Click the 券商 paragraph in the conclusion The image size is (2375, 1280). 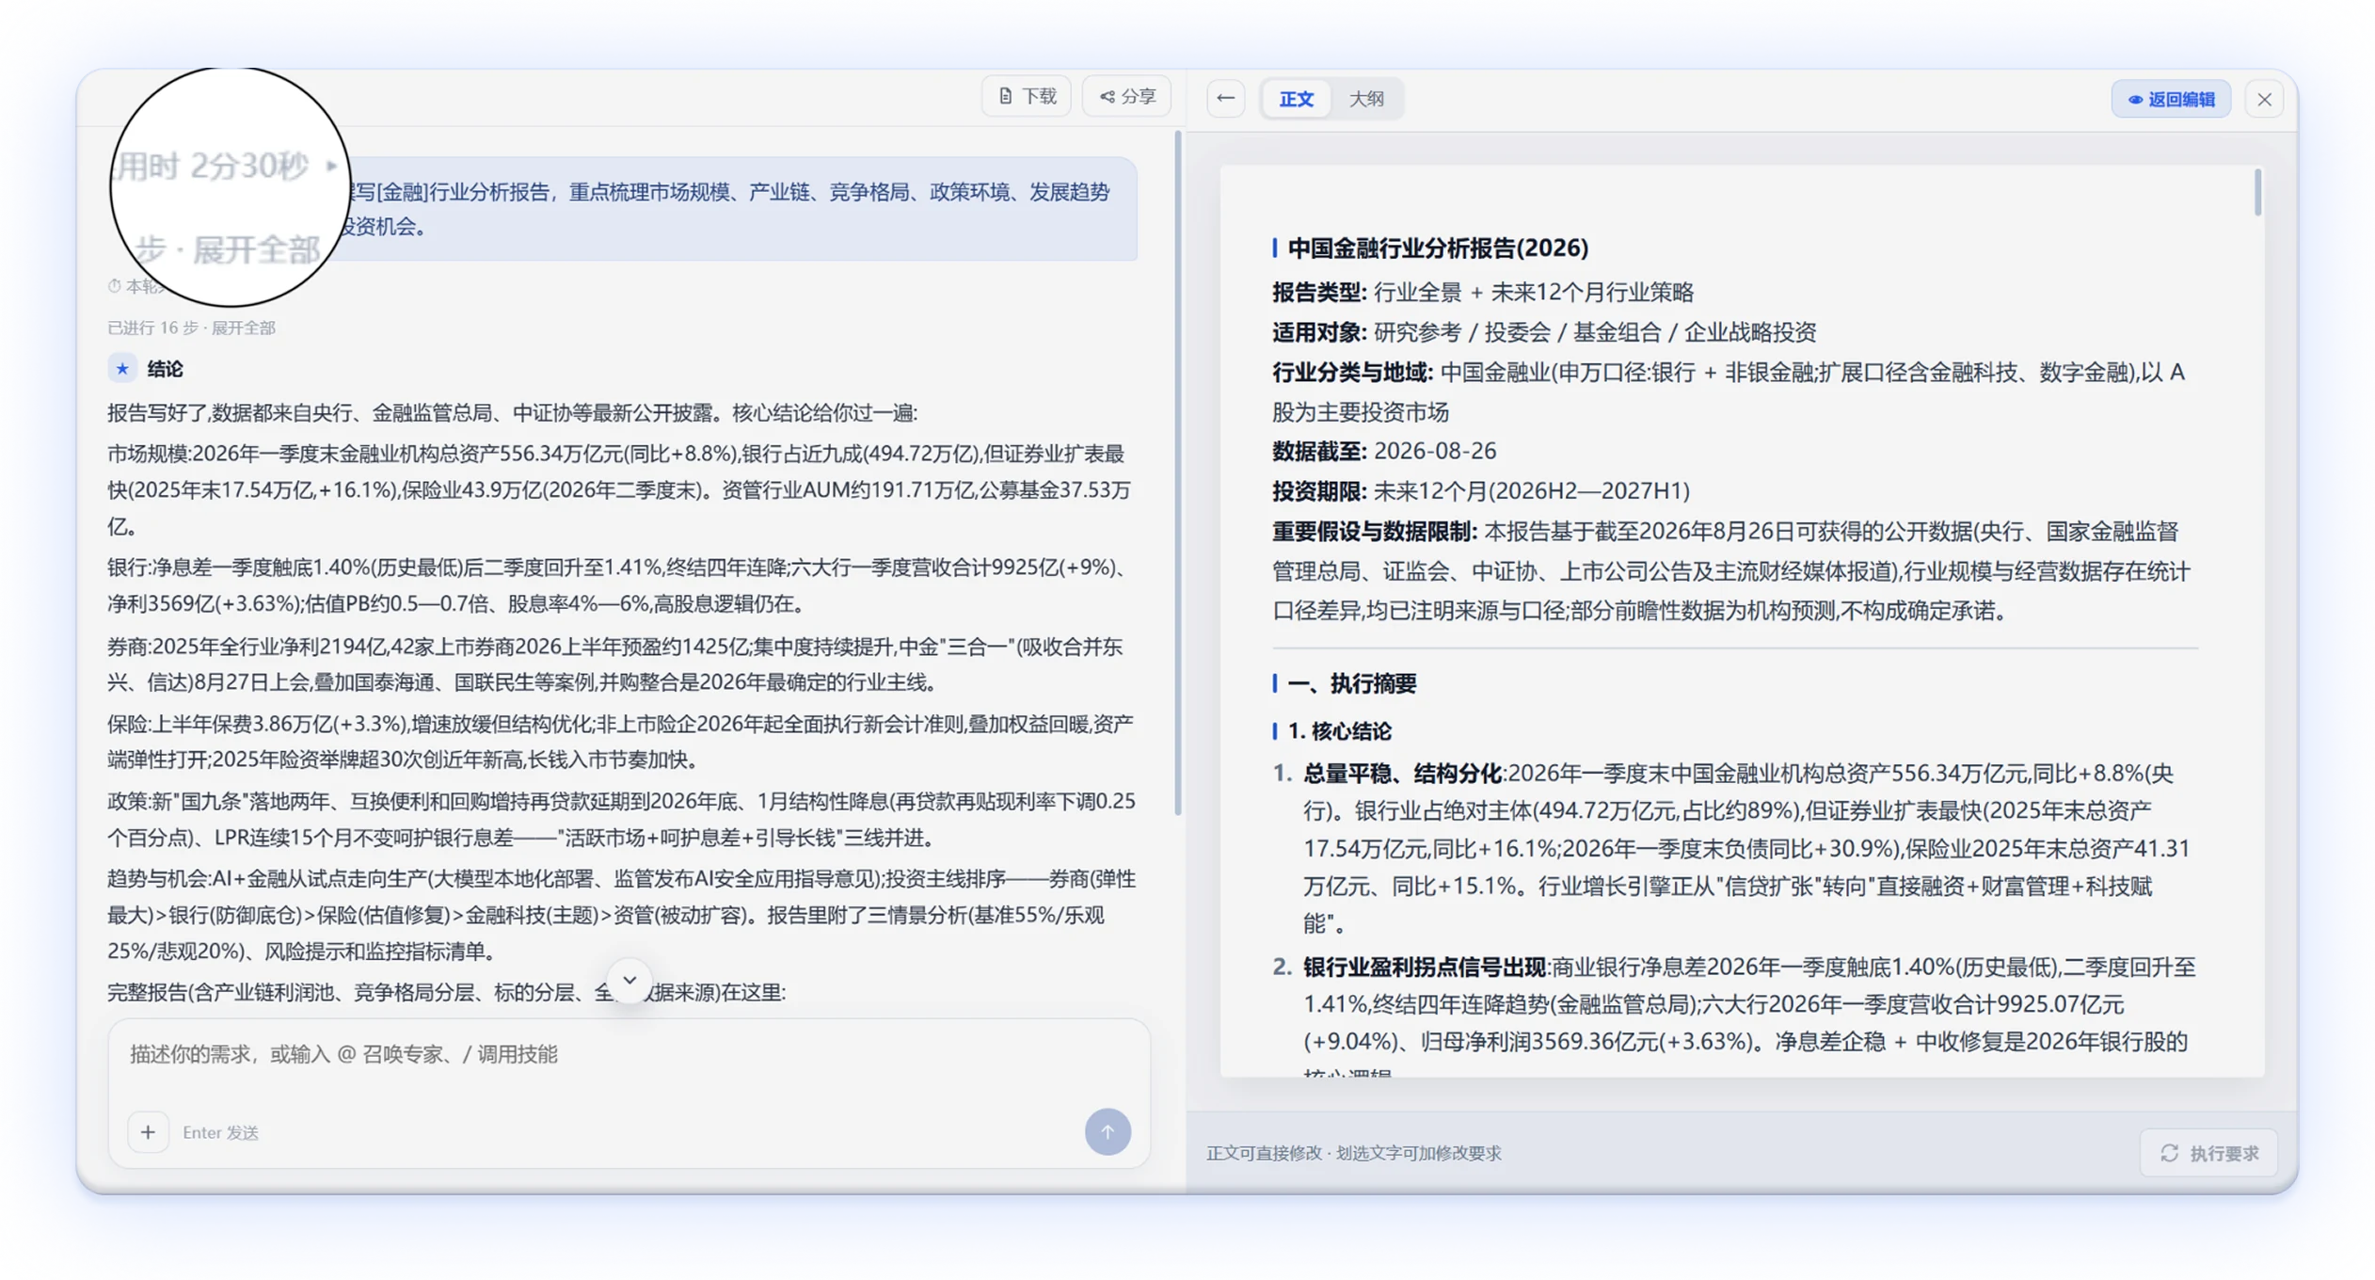tap(615, 664)
